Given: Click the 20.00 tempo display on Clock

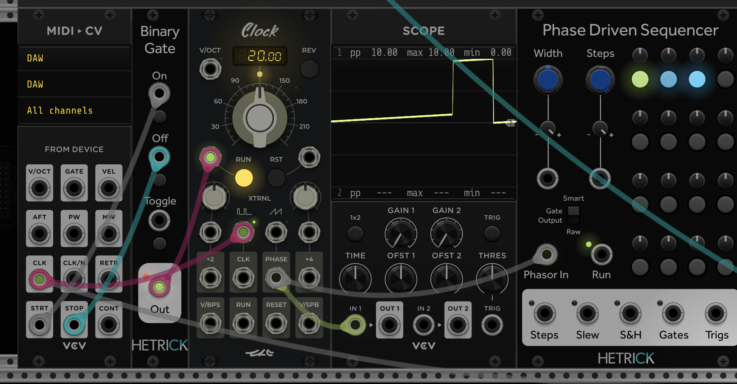Looking at the screenshot, I should coord(260,56).
